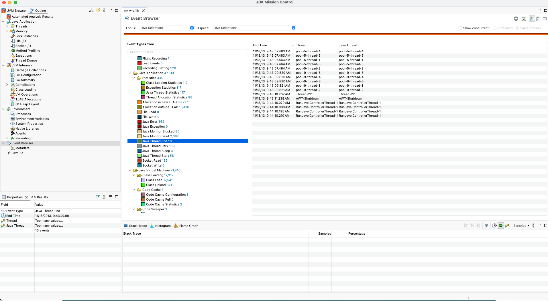Click the new page star icon in Event Browser
Viewport: 548px width, 301px height.
(524, 19)
